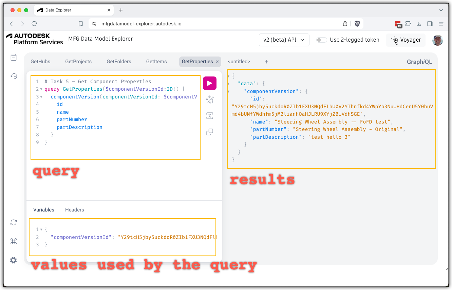Click the partDescription field in query
The image size is (452, 290).
pos(80,127)
